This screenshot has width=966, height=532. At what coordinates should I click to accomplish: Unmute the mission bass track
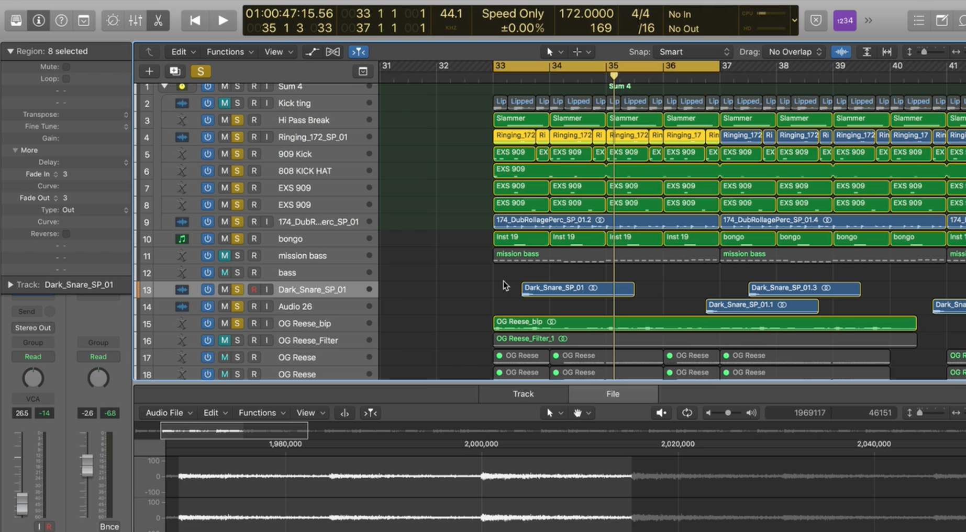point(224,256)
